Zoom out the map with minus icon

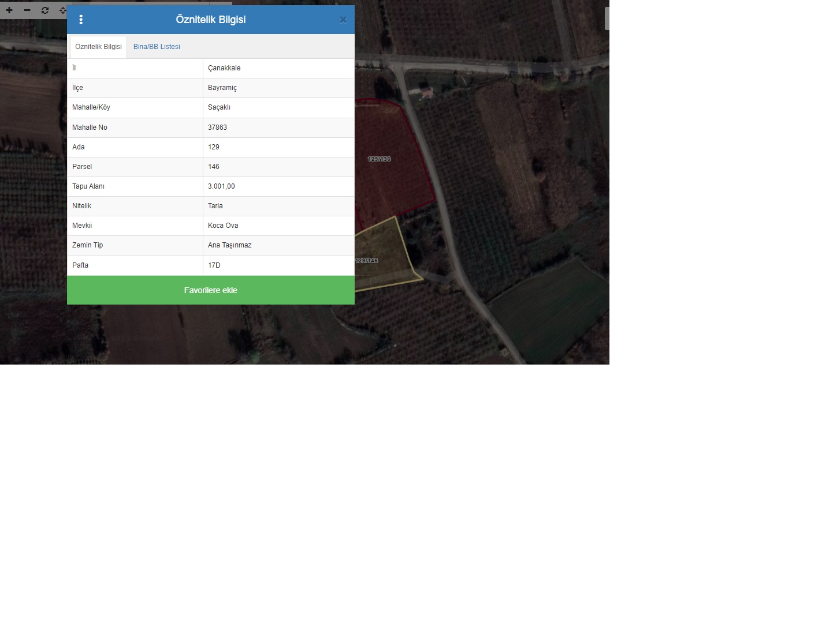[27, 10]
